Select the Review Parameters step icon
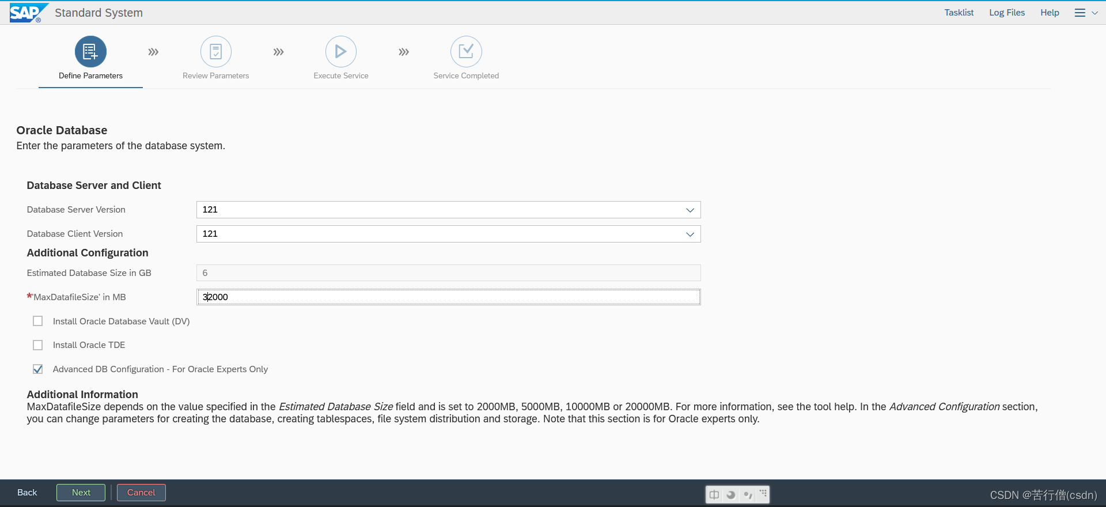 [x=216, y=52]
